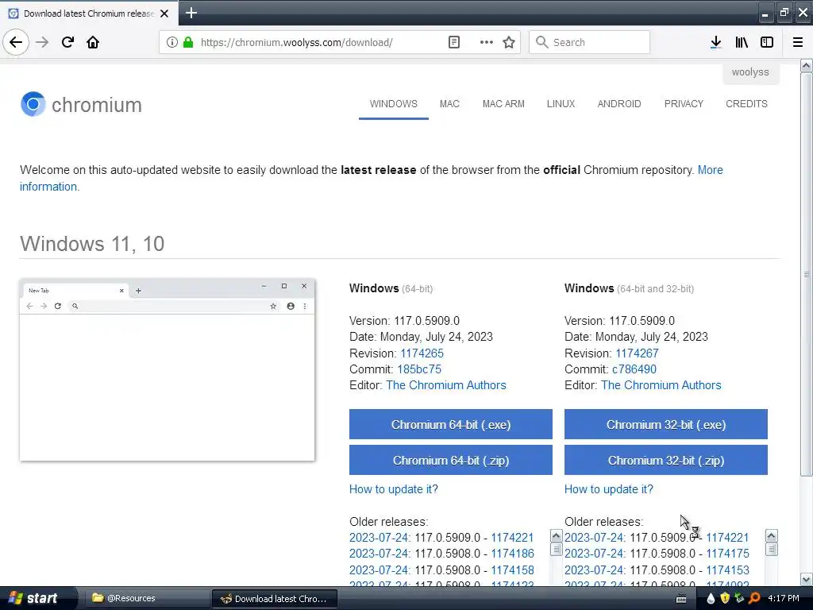Open the Firefox hamburger menu
813x610 pixels.
[x=798, y=42]
